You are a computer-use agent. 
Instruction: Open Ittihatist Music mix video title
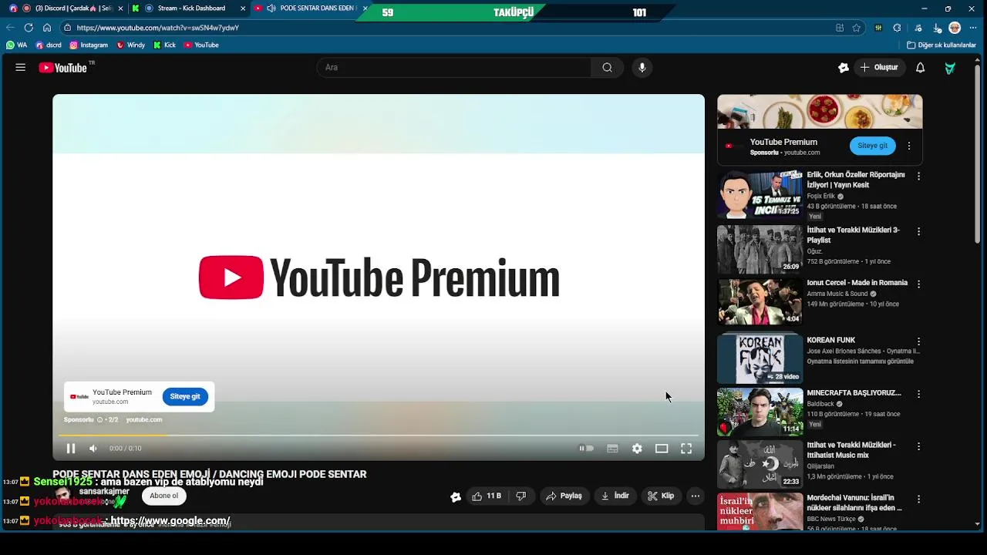851,450
